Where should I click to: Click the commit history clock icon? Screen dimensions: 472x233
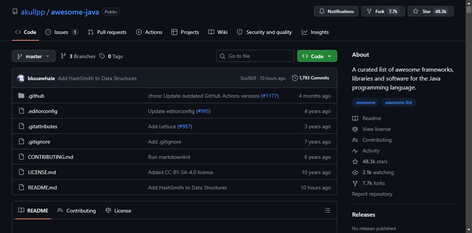[x=295, y=78]
